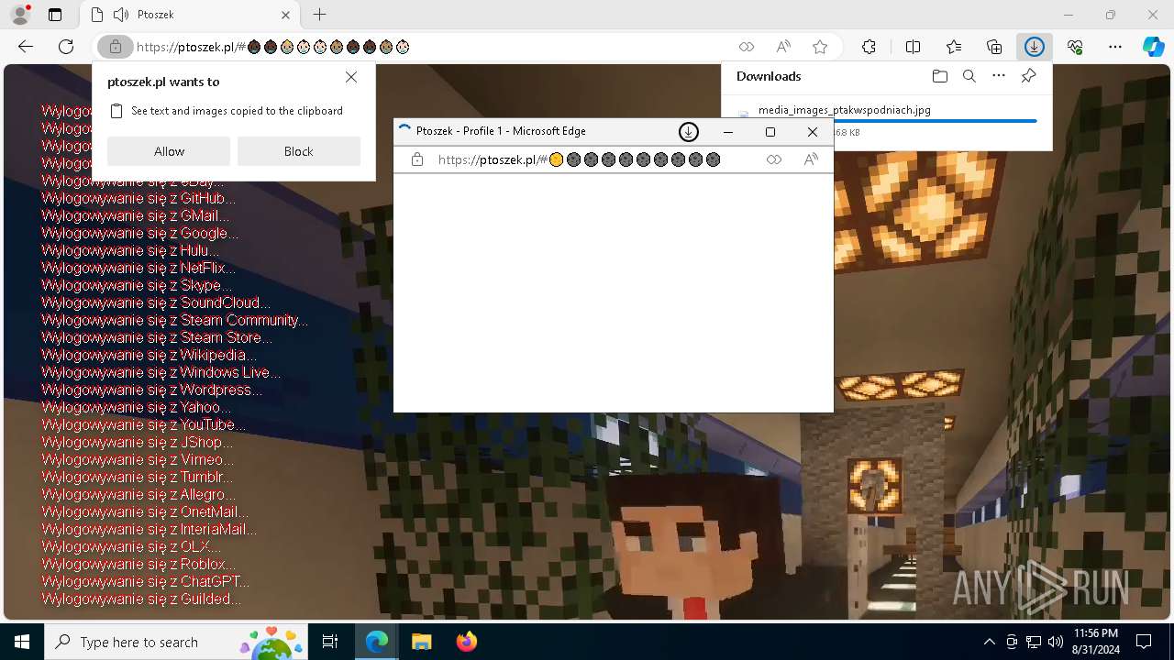The image size is (1174, 660).
Task: Pin the Downloads panel
Action: point(1028,76)
